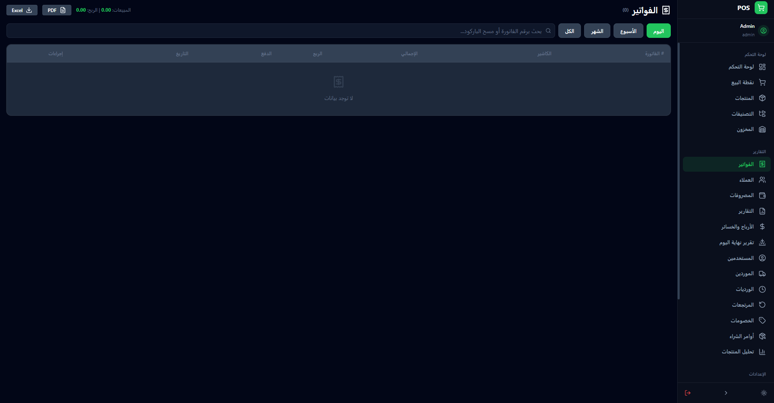Click the التصنيفات tree icon
The image size is (774, 403).
(x=762, y=114)
